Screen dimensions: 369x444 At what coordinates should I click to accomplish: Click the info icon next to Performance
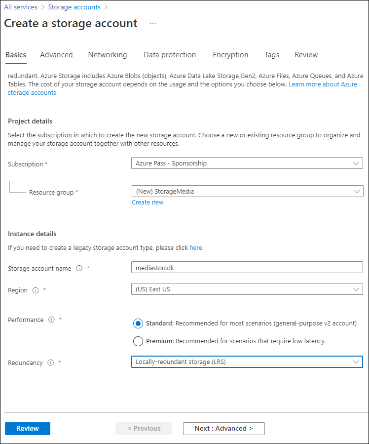(x=51, y=320)
